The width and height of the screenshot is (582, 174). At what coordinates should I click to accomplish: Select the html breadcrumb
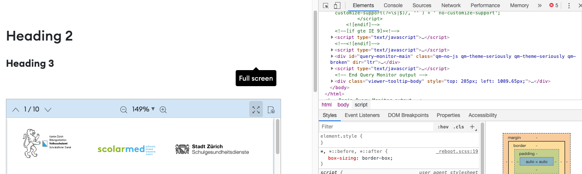tap(326, 105)
